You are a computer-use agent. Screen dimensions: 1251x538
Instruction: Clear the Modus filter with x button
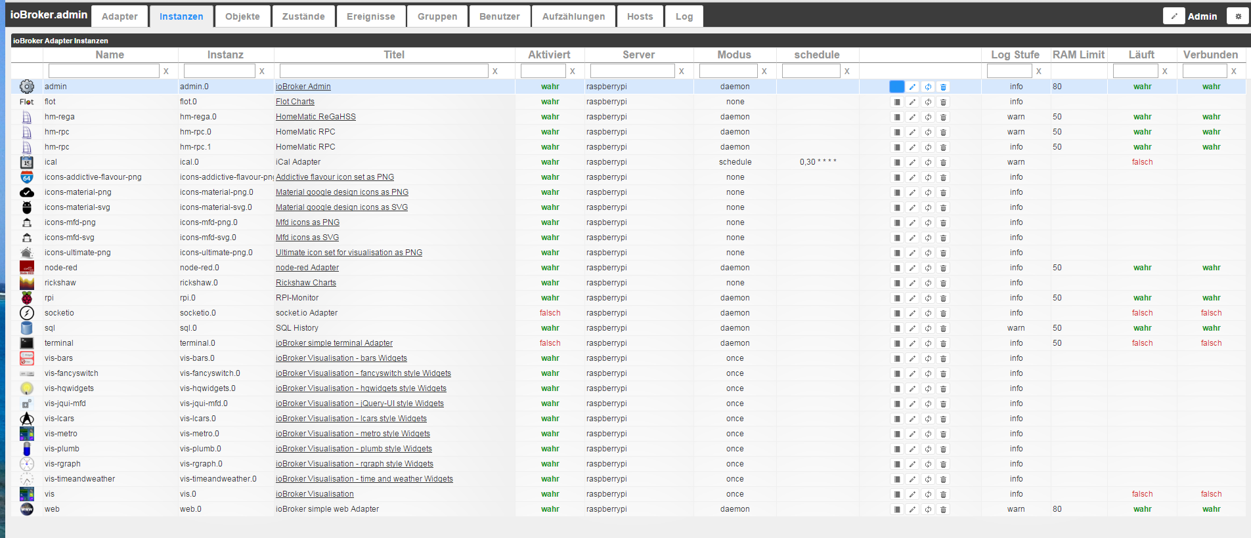click(764, 71)
